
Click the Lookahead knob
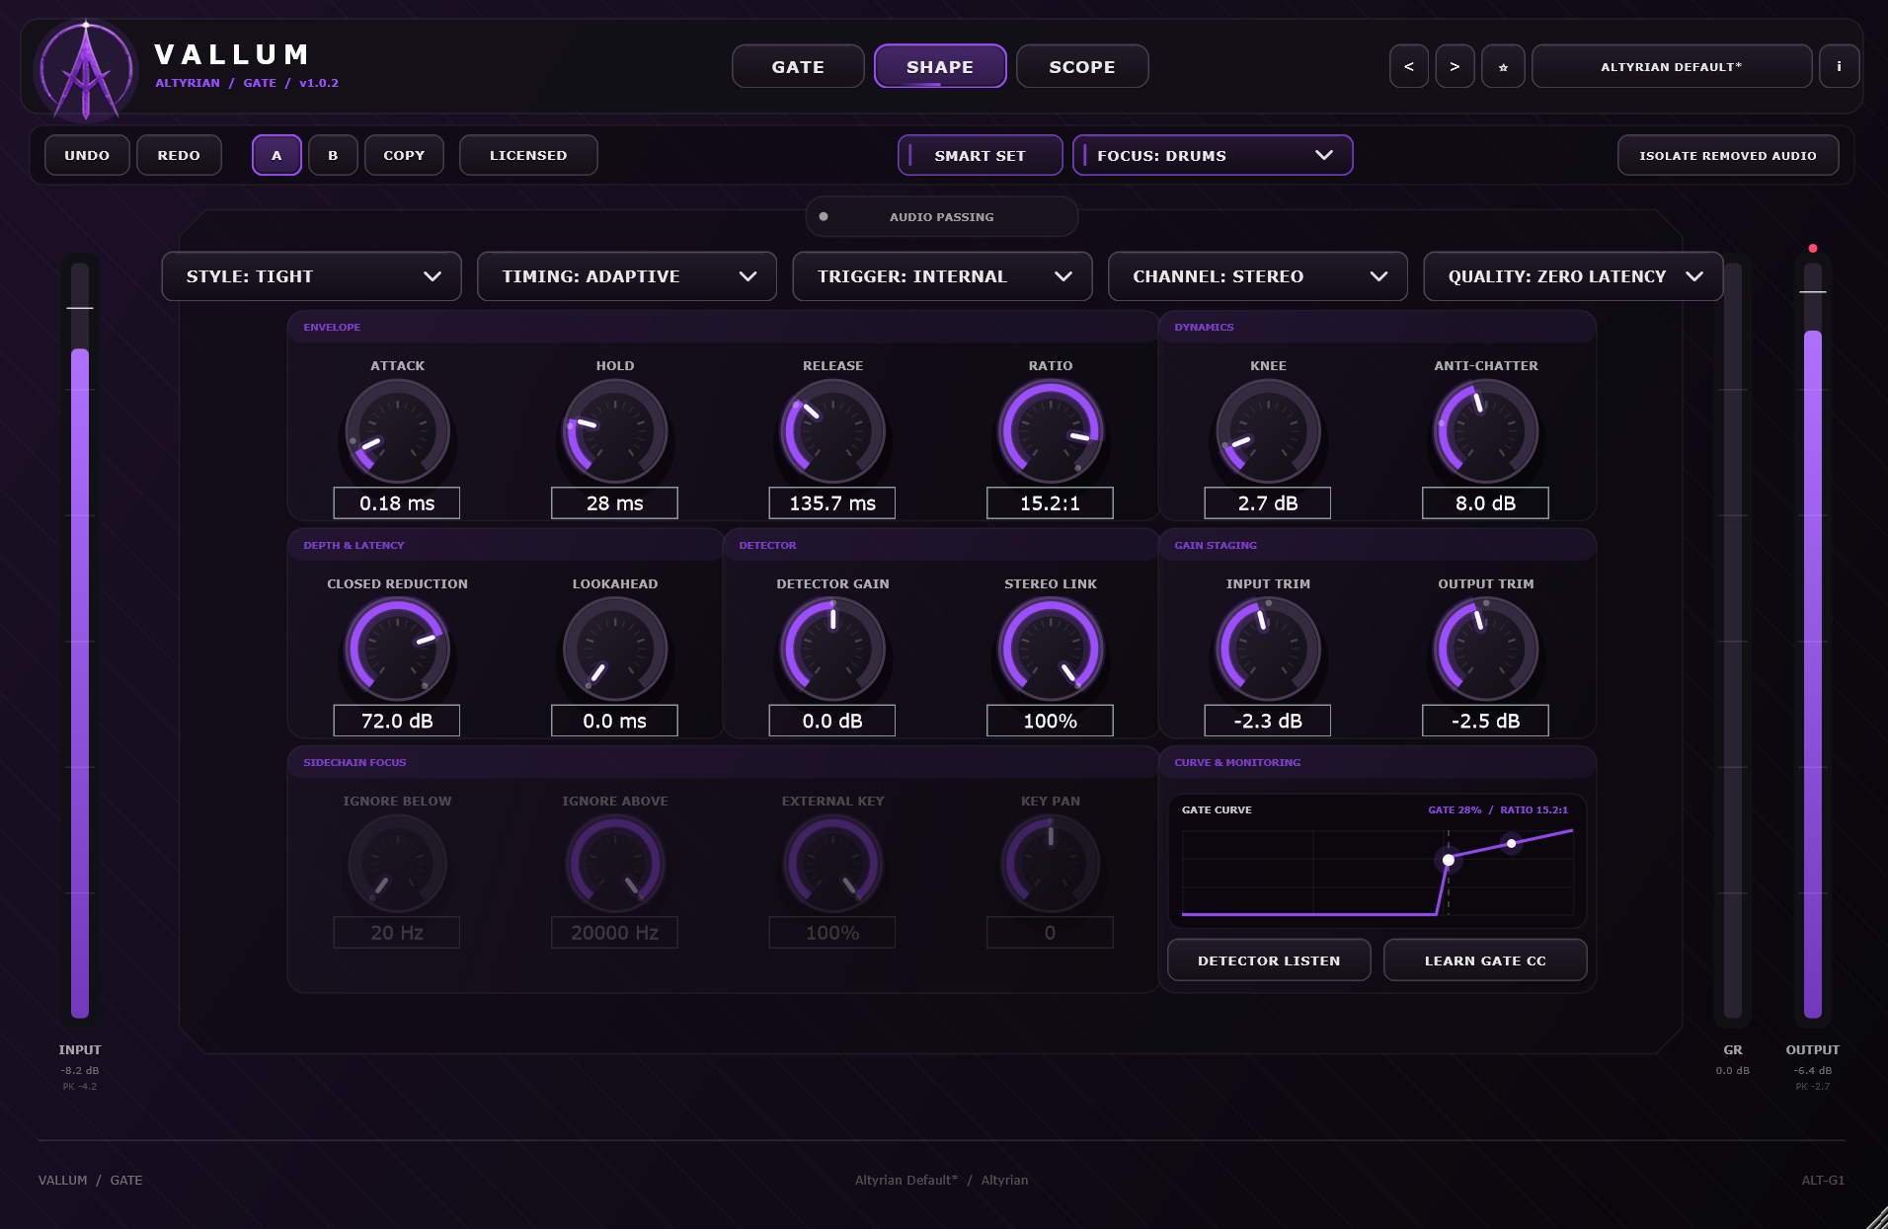614,650
